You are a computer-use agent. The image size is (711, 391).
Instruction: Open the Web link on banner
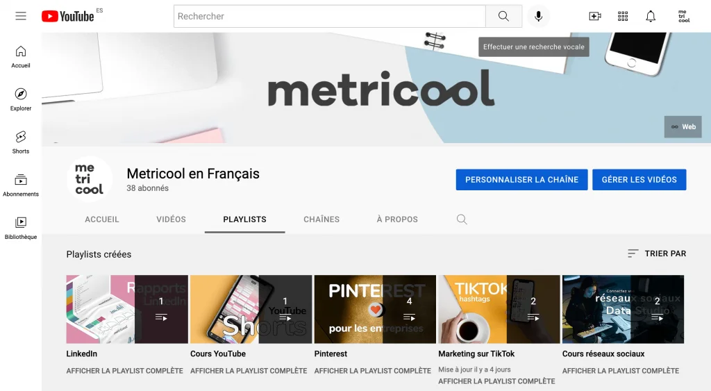coord(683,127)
